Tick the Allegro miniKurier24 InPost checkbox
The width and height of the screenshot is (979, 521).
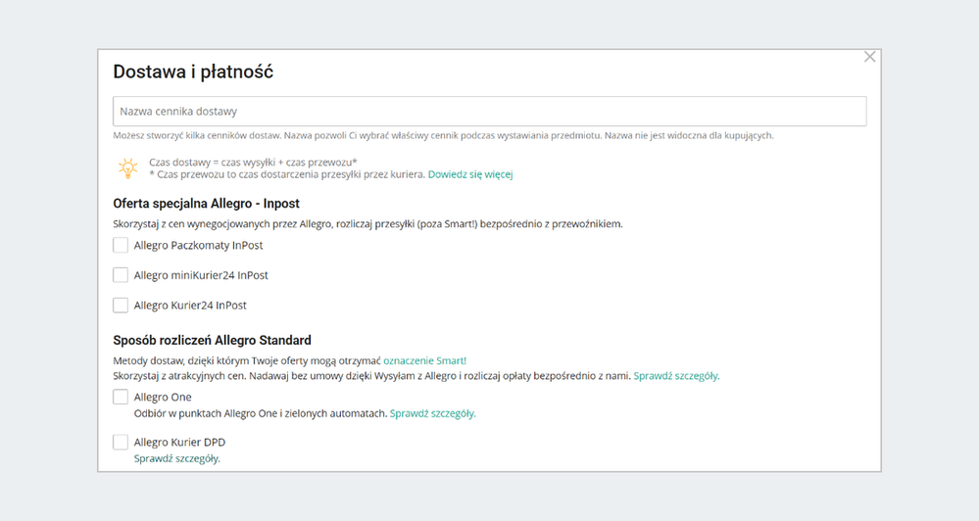121,275
